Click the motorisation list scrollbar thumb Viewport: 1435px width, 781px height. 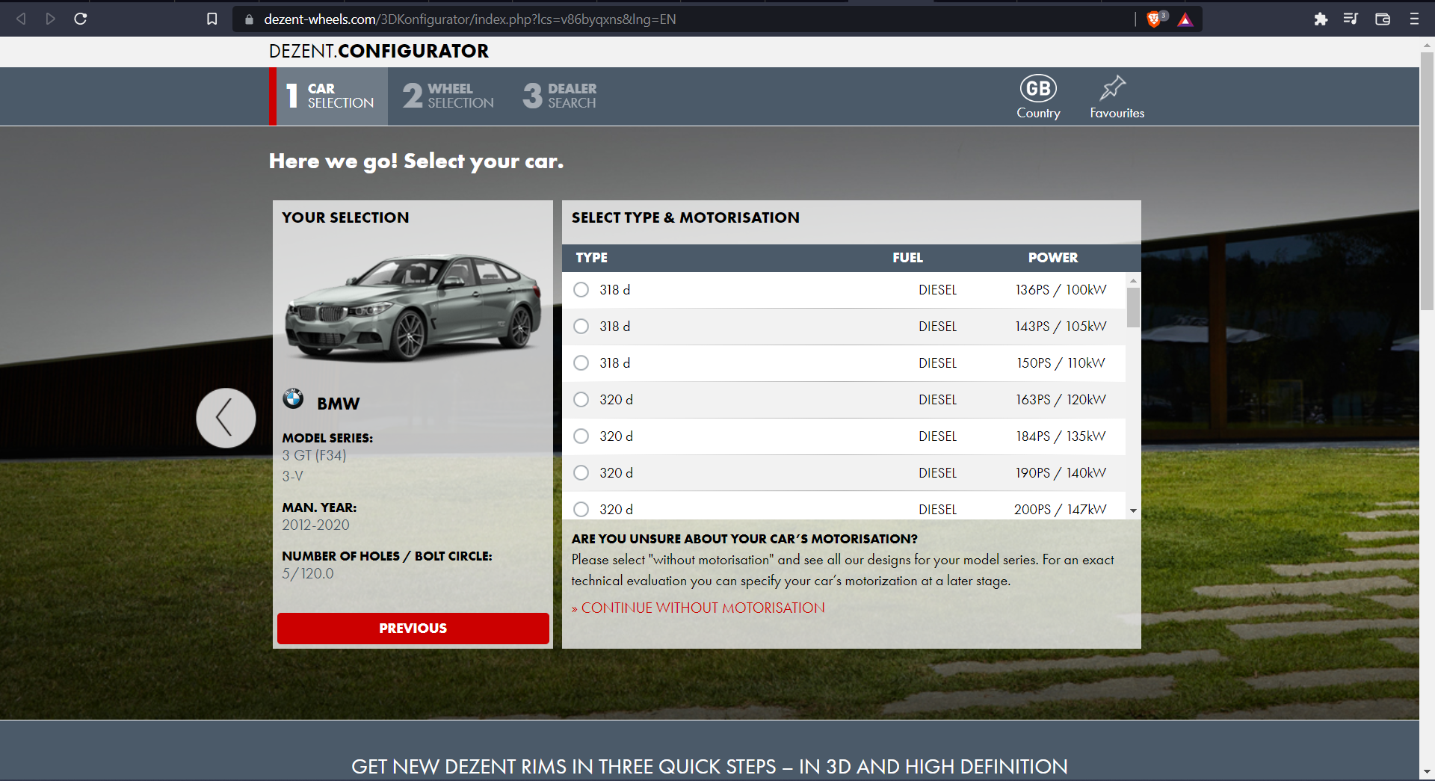(1133, 307)
